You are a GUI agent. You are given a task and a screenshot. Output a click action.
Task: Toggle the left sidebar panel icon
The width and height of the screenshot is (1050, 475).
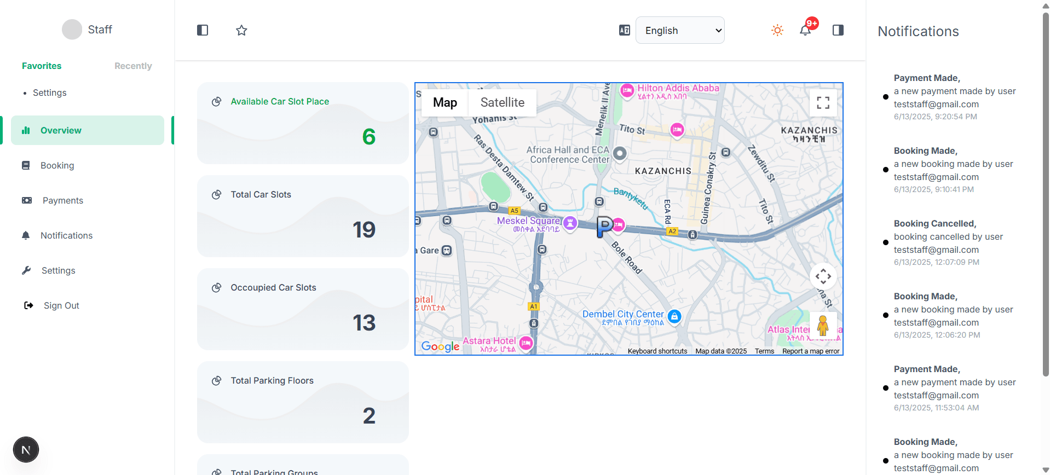click(x=203, y=30)
